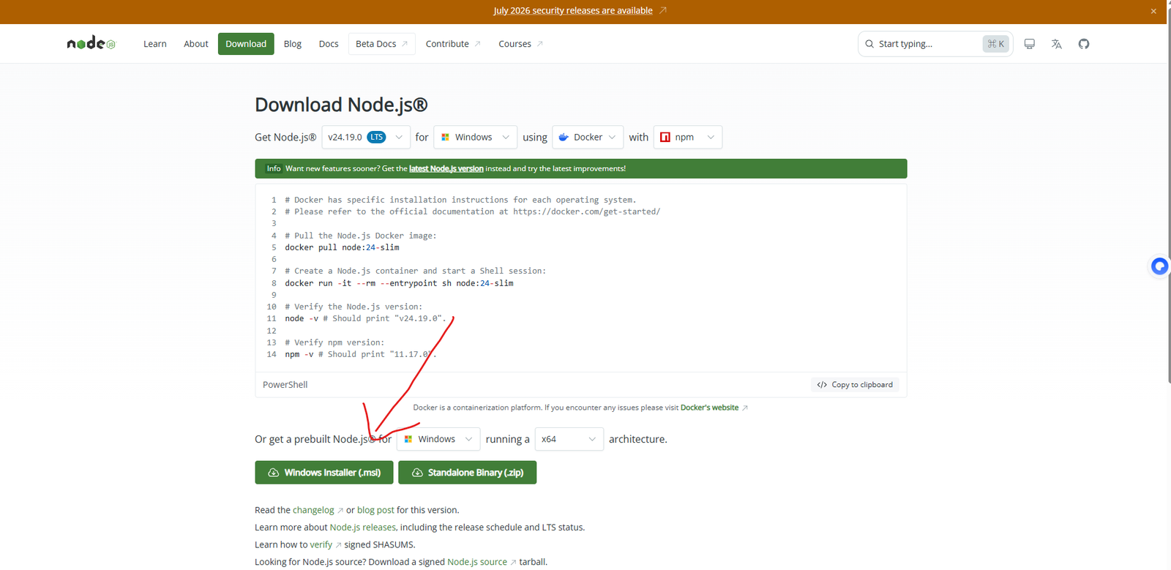Viewport: 1171px width, 570px height.
Task: Open the changelog link
Action: (x=318, y=510)
